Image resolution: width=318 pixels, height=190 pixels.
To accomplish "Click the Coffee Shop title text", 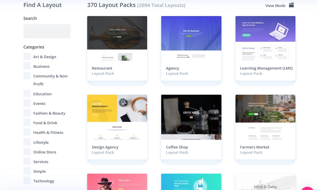I will tap(177, 147).
